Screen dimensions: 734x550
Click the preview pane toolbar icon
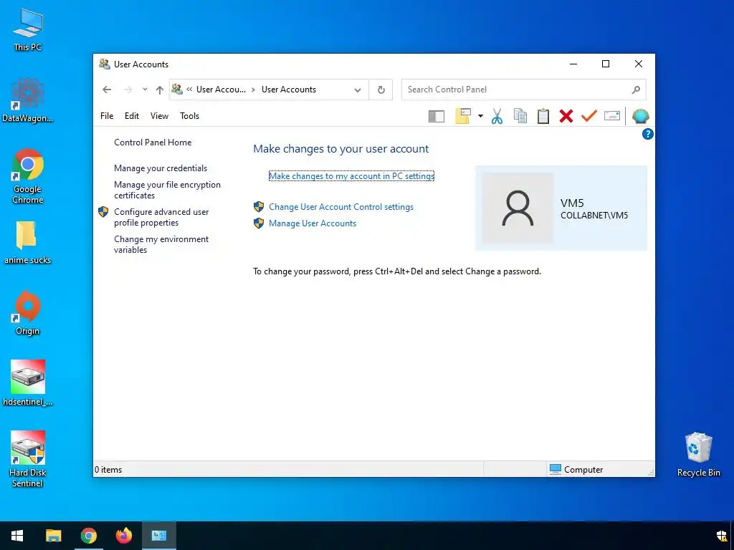click(x=437, y=116)
